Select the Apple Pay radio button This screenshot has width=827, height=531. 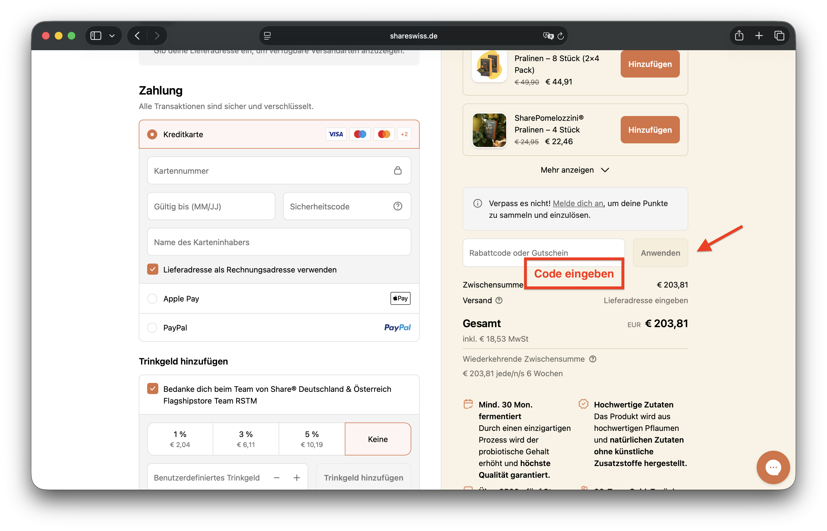point(152,299)
